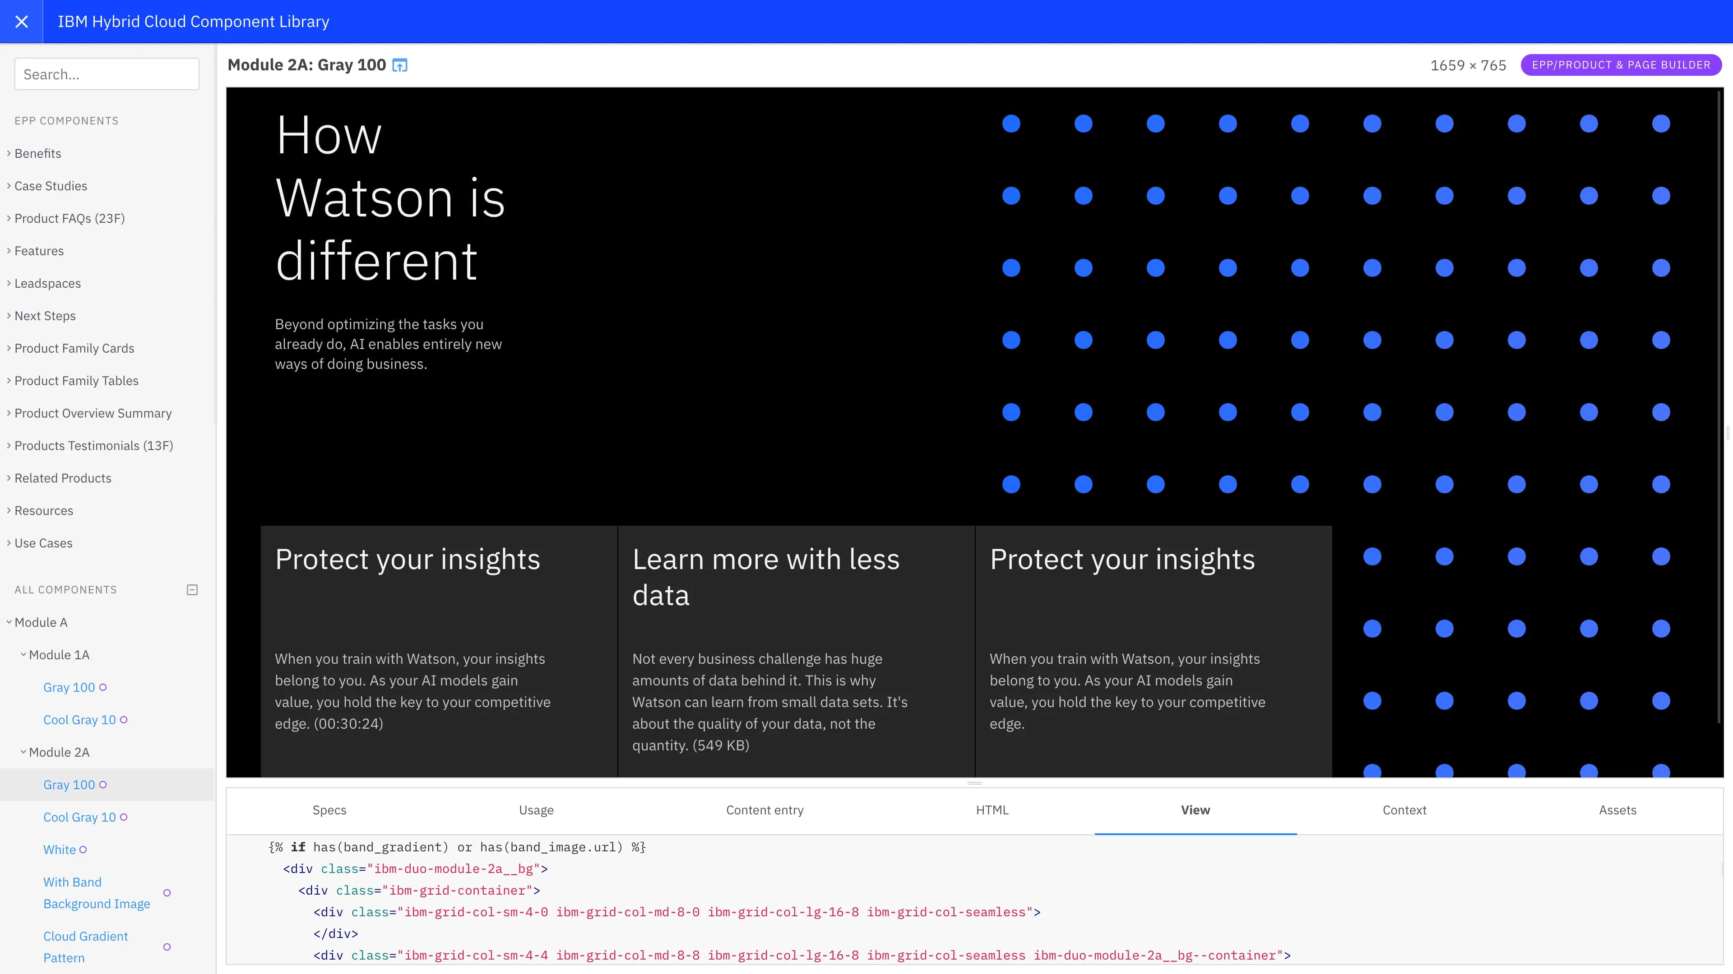Collapse the Module 2A node

pyautogui.click(x=59, y=752)
